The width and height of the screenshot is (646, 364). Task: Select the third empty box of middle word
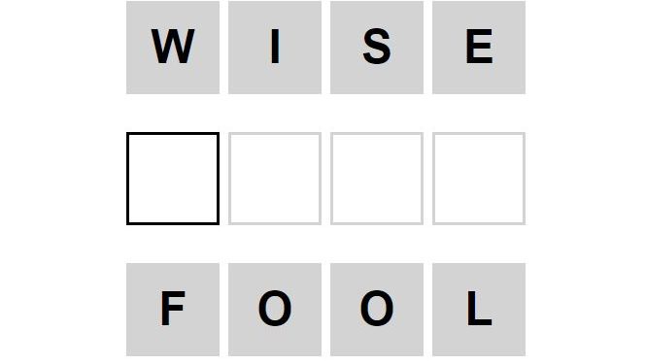377,179
